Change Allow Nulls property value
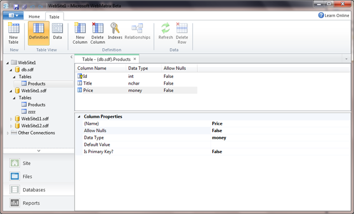This screenshot has height=214, width=354. tap(280, 131)
